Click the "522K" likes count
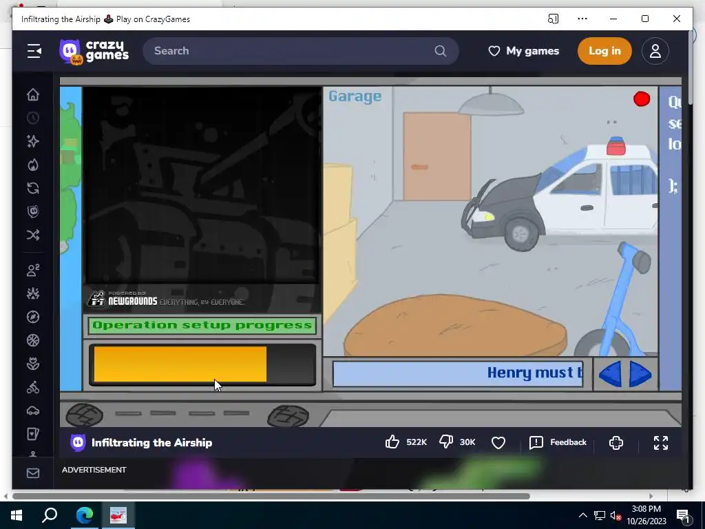The width and height of the screenshot is (705, 529). point(417,442)
